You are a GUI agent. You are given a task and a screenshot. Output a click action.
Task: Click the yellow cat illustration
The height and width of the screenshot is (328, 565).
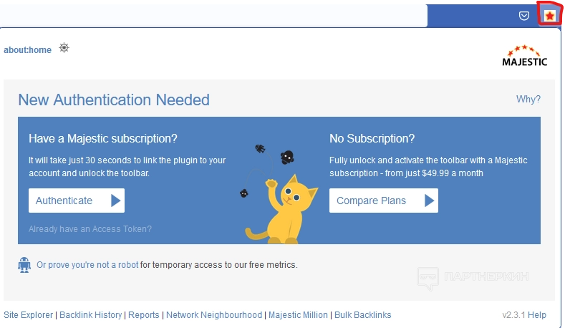click(282, 209)
